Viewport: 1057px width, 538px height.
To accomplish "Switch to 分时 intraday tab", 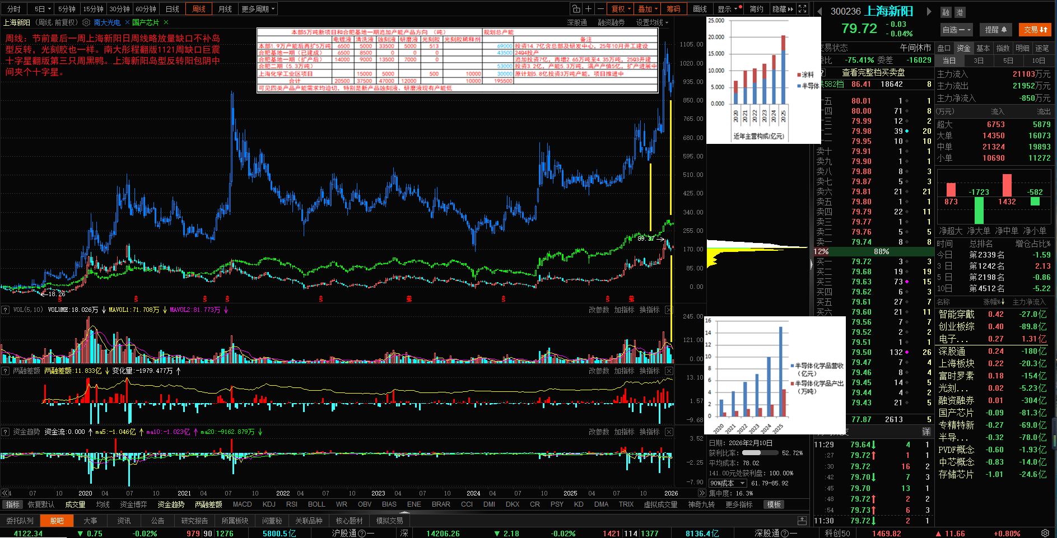I will coord(13,9).
